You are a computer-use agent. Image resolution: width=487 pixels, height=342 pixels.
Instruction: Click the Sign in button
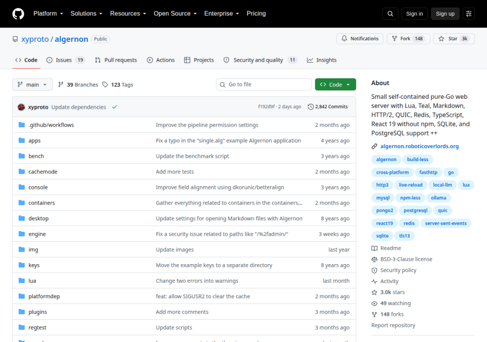pos(414,14)
